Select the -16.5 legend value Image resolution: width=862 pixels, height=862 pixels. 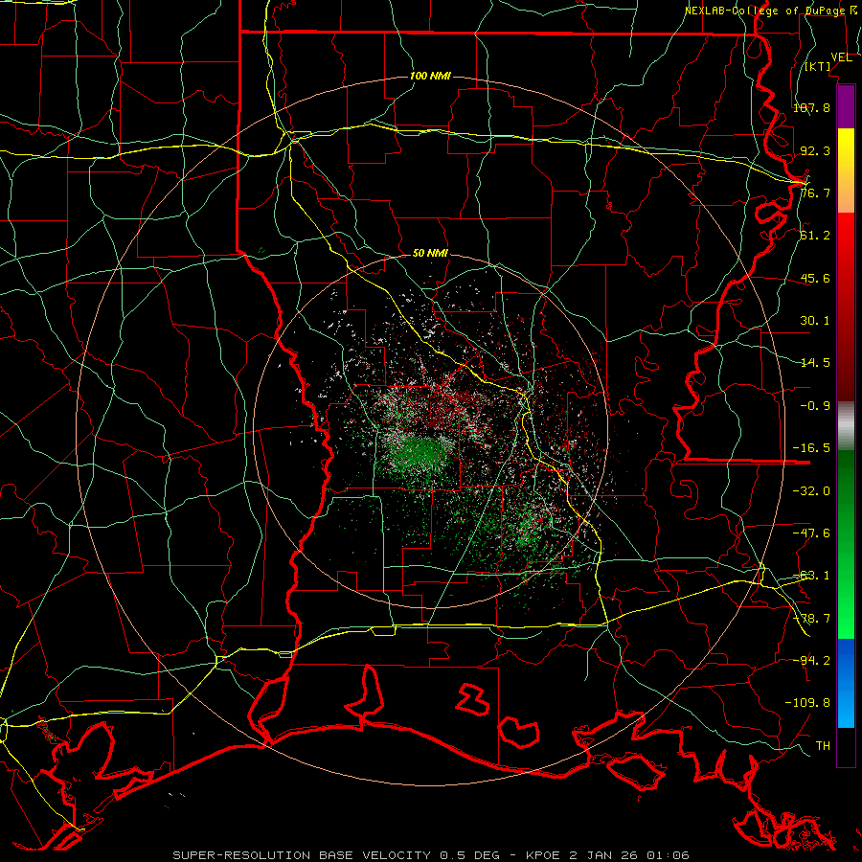(x=811, y=448)
